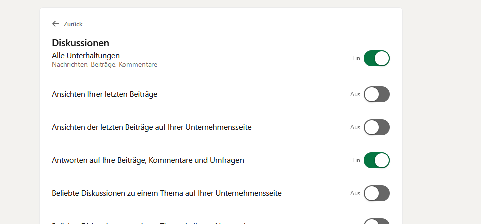Viewport: 481px width, 224px height.
Task: Click the Ansichten der letzten Beiträge auf Unternehmensseite label
Action: [x=151, y=127]
